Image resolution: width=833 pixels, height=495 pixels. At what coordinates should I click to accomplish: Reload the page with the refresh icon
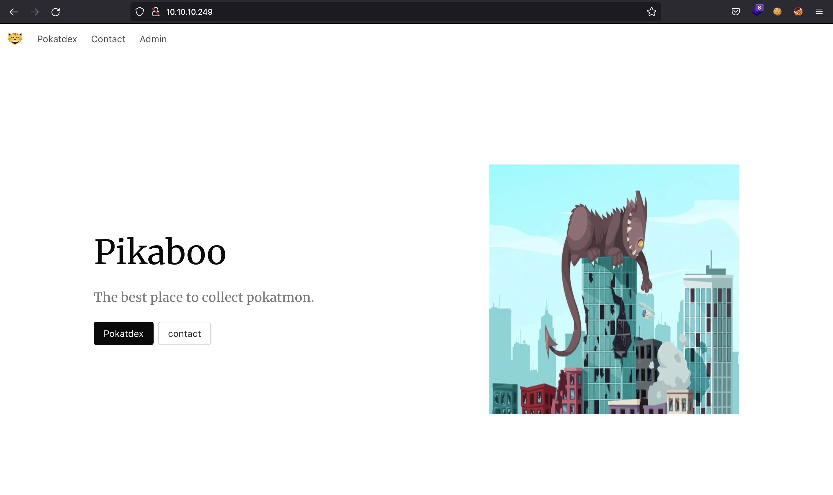(55, 12)
